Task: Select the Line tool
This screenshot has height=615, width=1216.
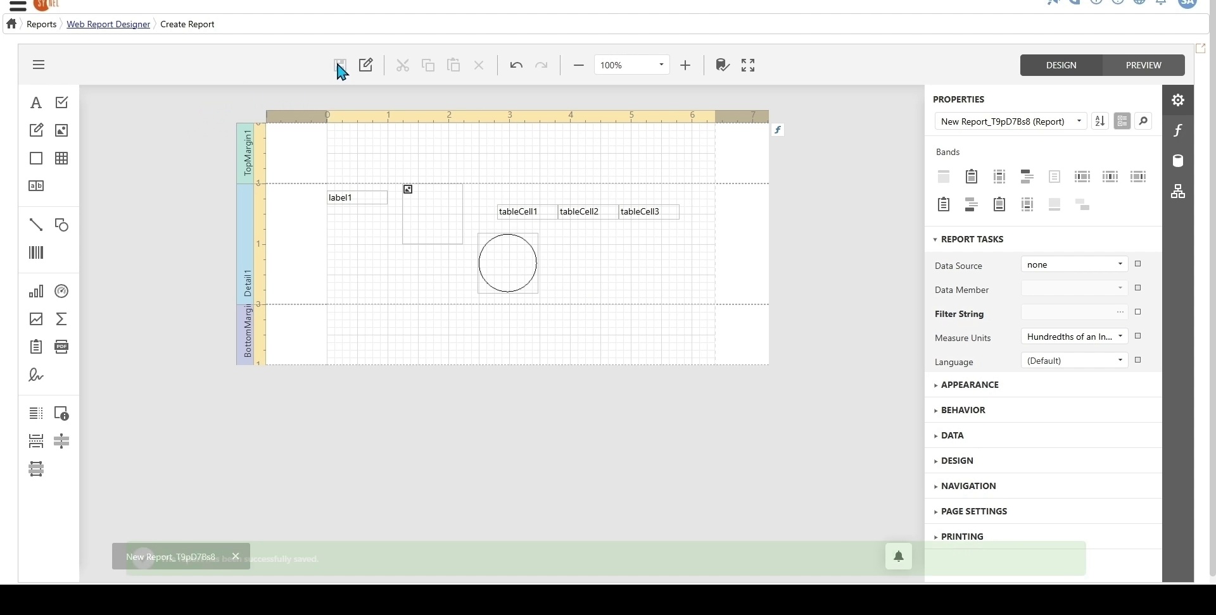Action: tap(36, 225)
